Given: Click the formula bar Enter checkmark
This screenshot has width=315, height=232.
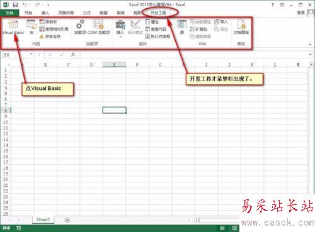Looking at the screenshot, I should (62, 55).
